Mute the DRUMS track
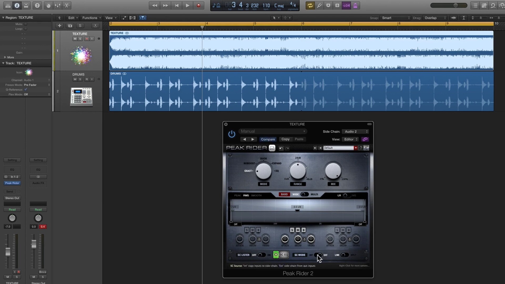The height and width of the screenshot is (284, 505). coord(75,79)
